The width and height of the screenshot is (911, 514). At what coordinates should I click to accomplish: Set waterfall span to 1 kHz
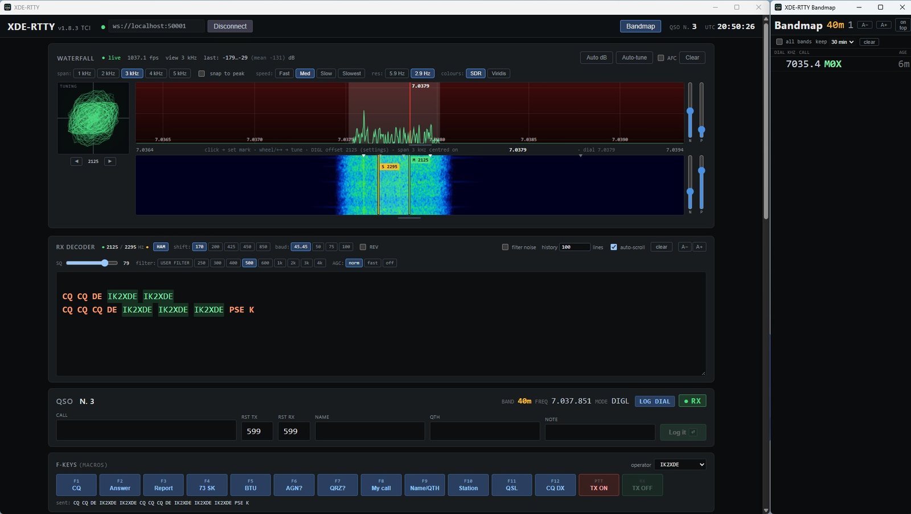tap(84, 74)
